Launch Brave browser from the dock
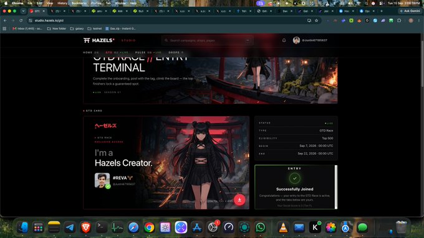424x238 pixels. (85, 227)
